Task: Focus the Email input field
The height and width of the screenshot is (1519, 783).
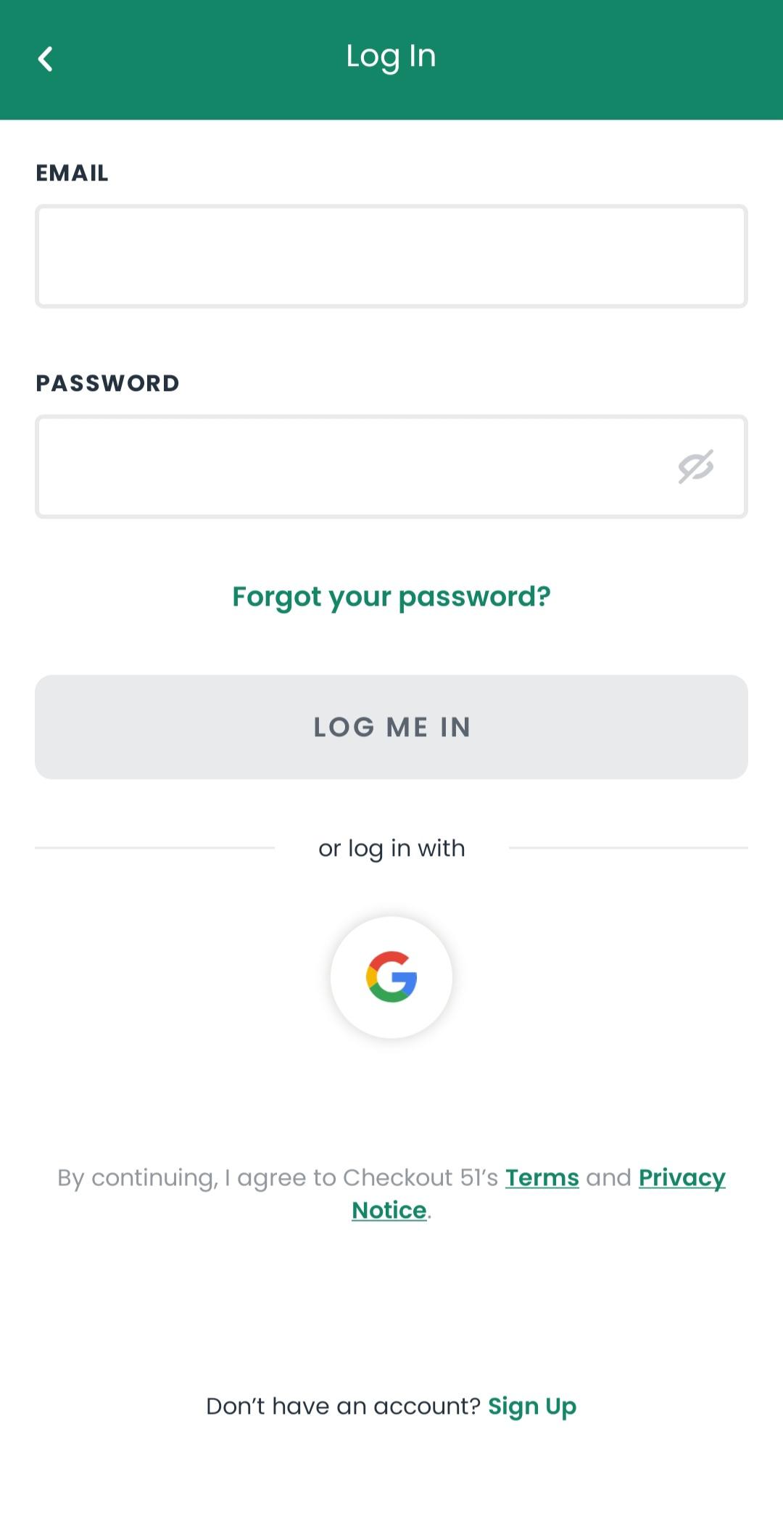Action: click(x=391, y=257)
